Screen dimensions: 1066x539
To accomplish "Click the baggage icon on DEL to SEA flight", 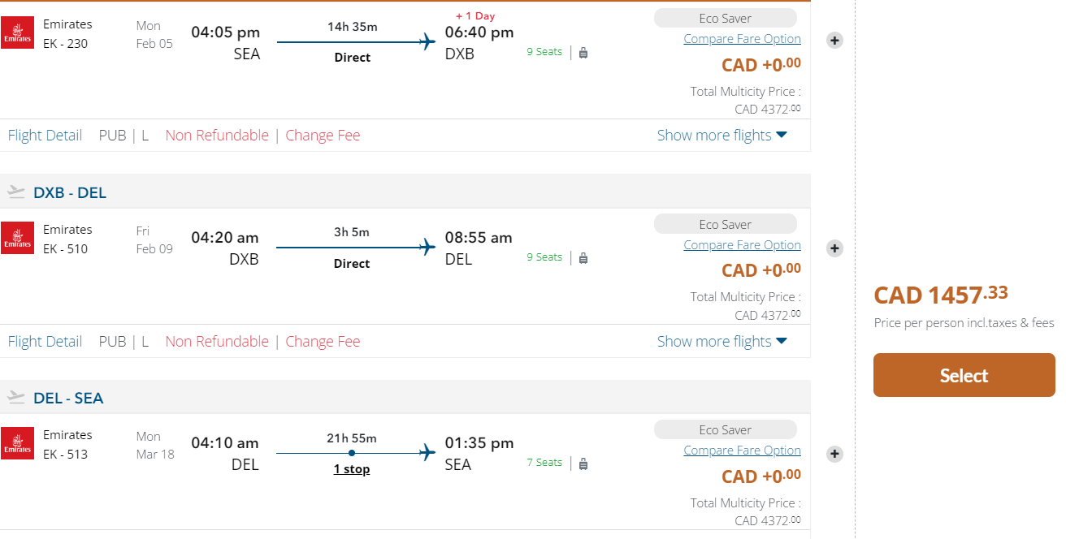I will coord(583,464).
